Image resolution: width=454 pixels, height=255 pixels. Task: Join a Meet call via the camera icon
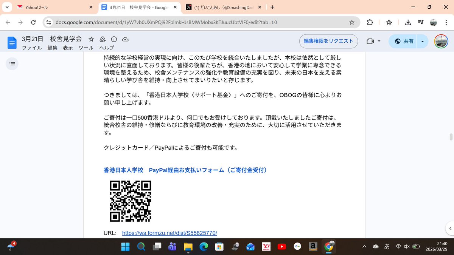pyautogui.click(x=370, y=41)
